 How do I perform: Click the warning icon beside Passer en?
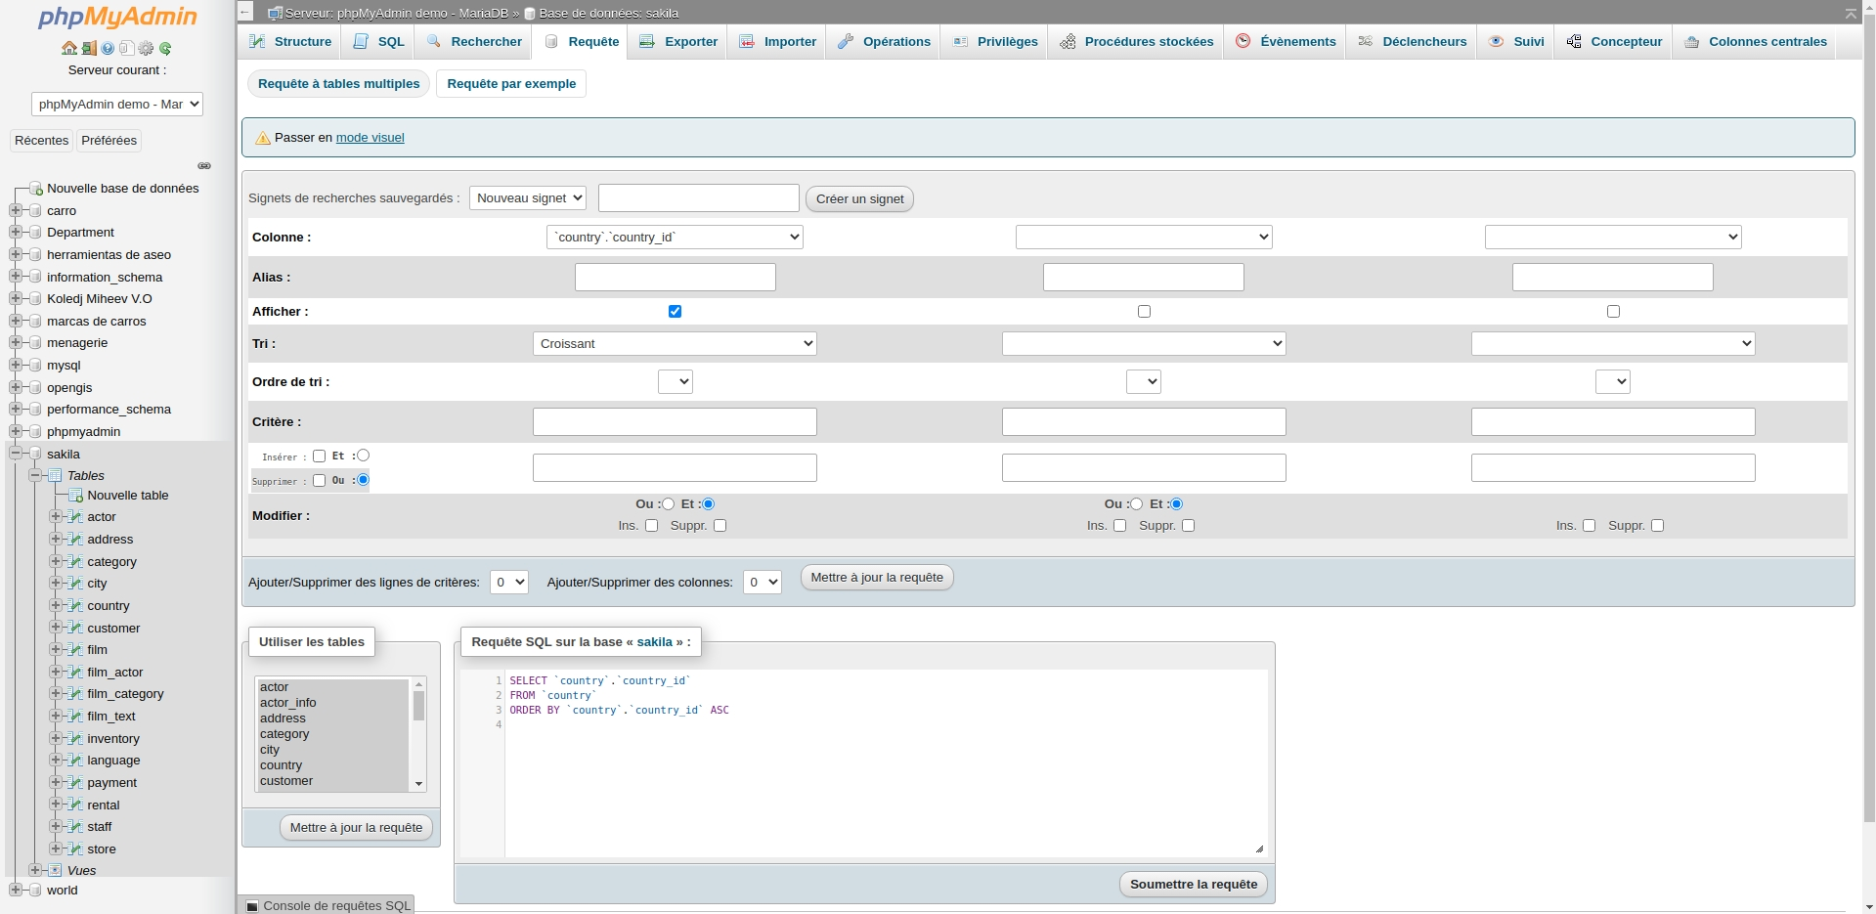(263, 138)
